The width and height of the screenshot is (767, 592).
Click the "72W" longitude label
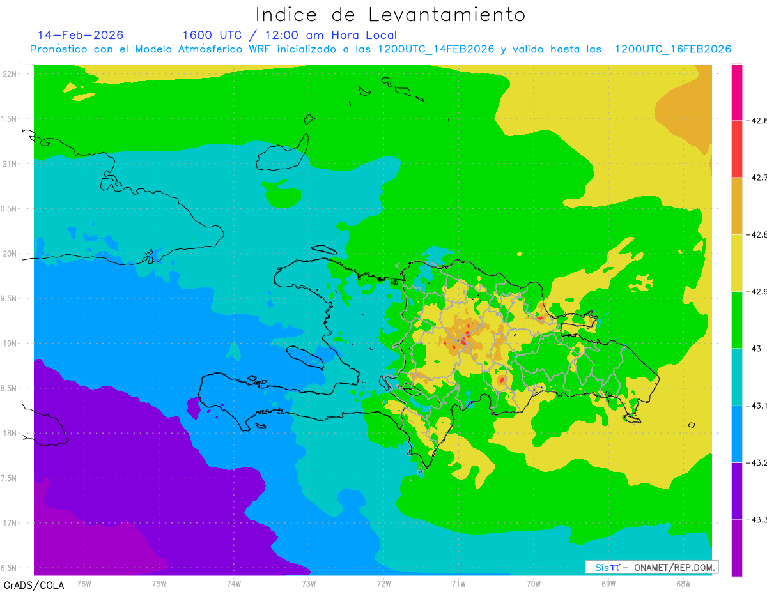(x=383, y=583)
